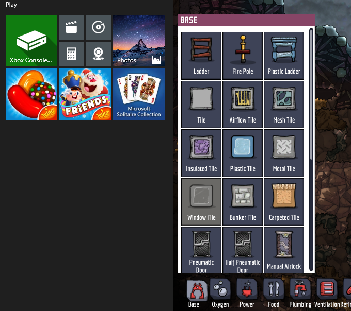Viewport: 351px width, 311px height.
Task: Select the Bunker Tile item
Action: (x=243, y=202)
